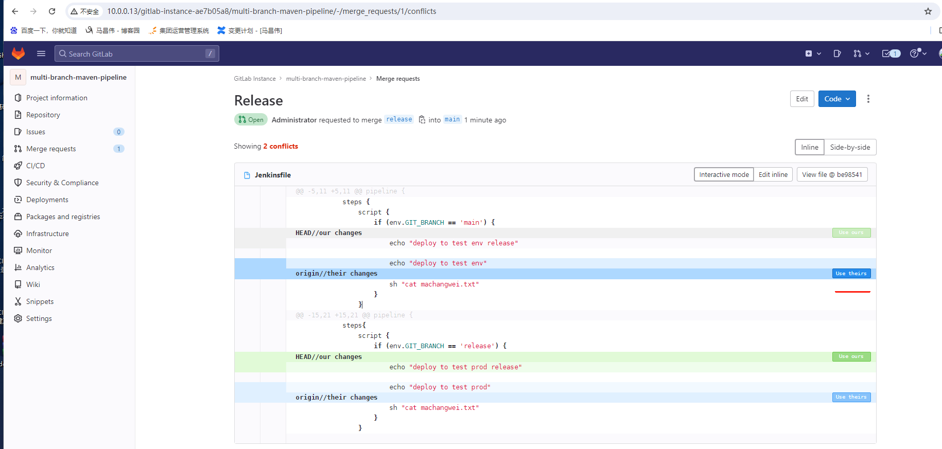Click the release source branch link

click(399, 119)
